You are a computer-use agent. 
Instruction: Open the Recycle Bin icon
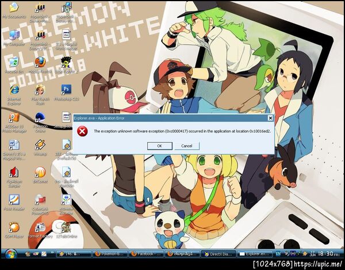[14, 65]
